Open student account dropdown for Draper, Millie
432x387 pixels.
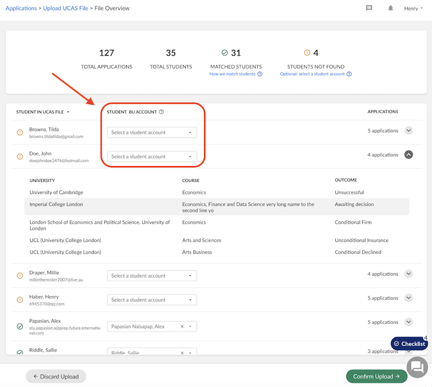pos(152,276)
